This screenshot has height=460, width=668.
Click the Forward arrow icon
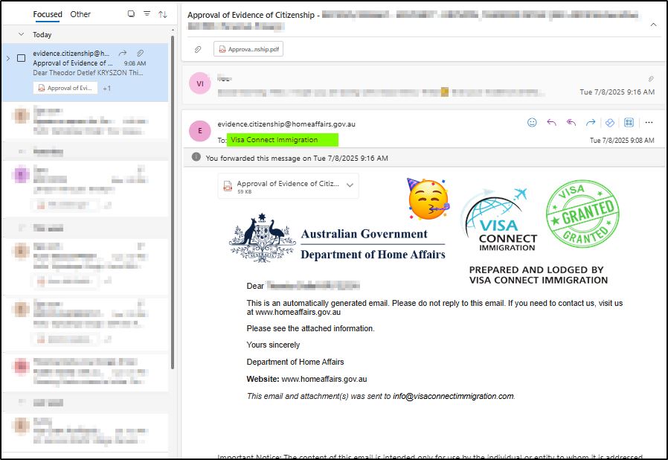pos(591,123)
